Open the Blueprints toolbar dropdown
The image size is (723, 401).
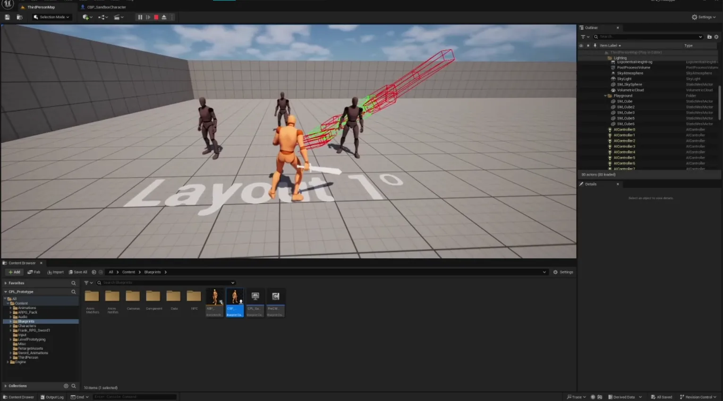(103, 17)
